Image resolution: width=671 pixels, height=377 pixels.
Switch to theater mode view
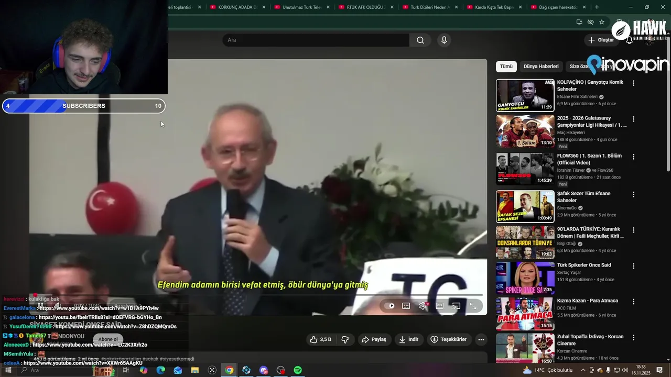tap(439, 306)
